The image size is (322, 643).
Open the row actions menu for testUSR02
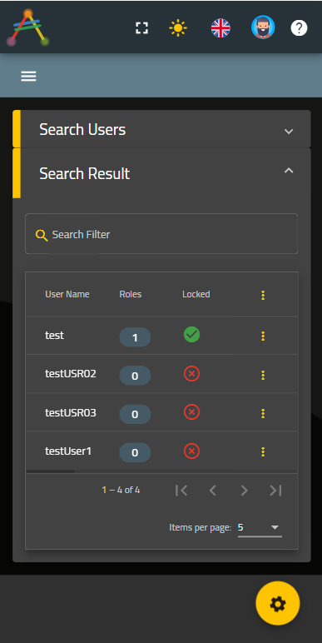263,375
